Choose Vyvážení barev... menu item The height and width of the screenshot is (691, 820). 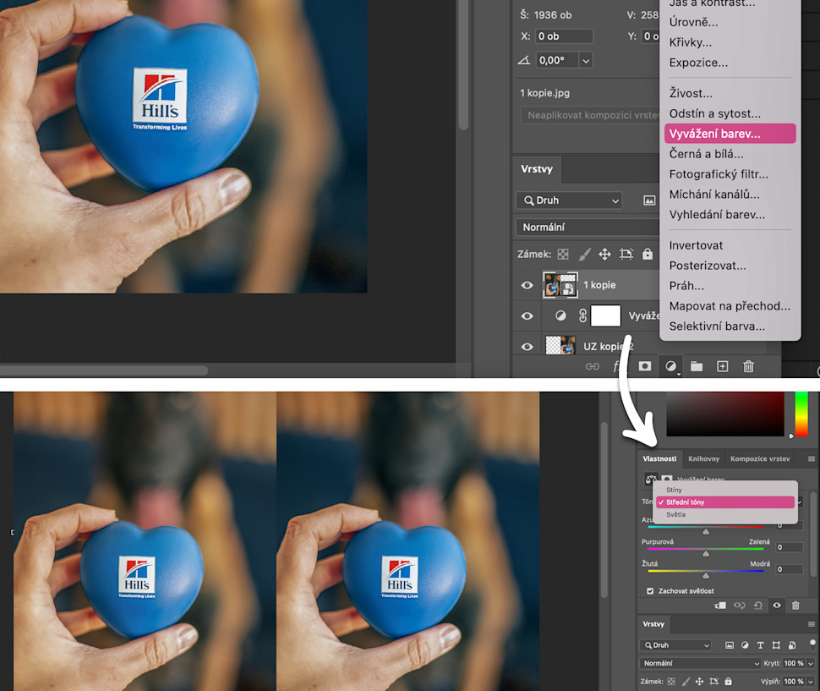730,134
